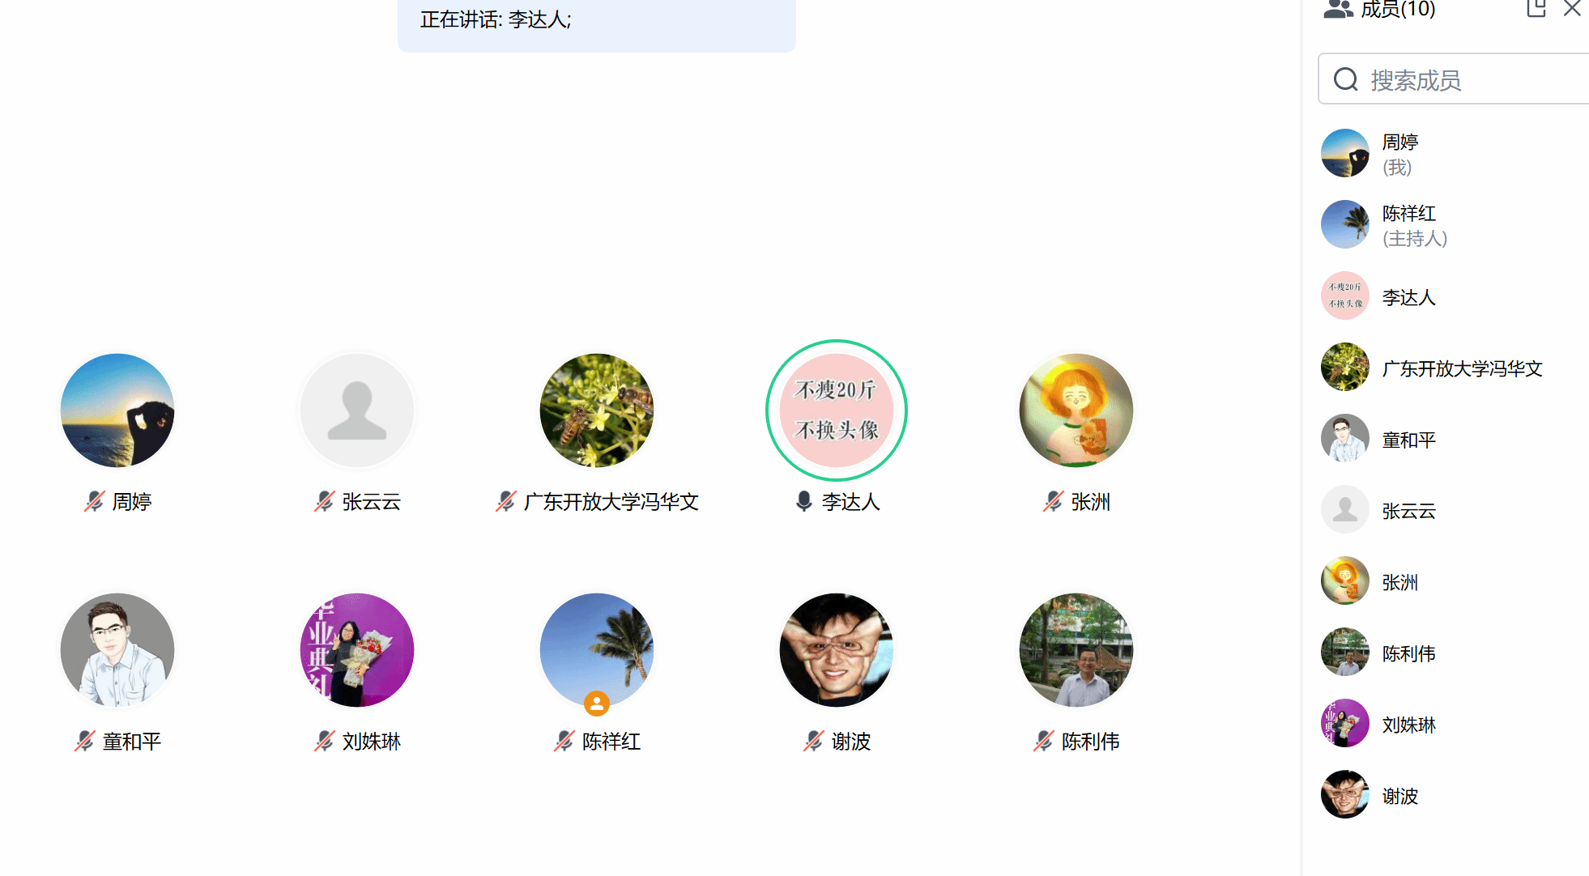This screenshot has height=876, width=1589.
Task: Close the members panel
Action: point(1572,8)
